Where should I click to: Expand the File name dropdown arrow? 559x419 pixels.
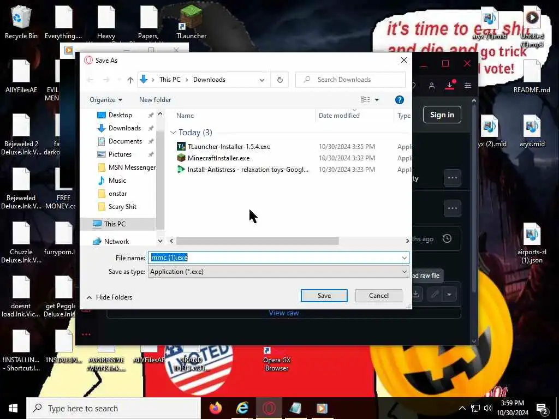point(405,258)
